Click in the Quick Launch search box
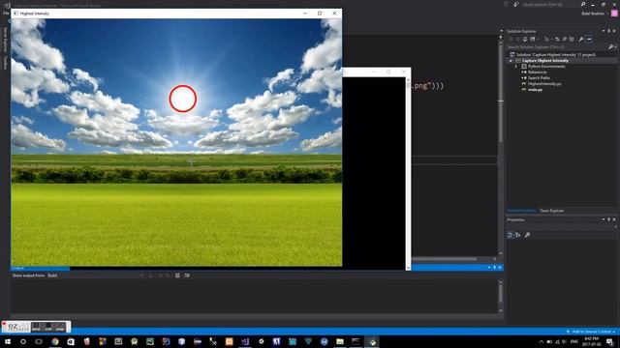 pos(550,4)
